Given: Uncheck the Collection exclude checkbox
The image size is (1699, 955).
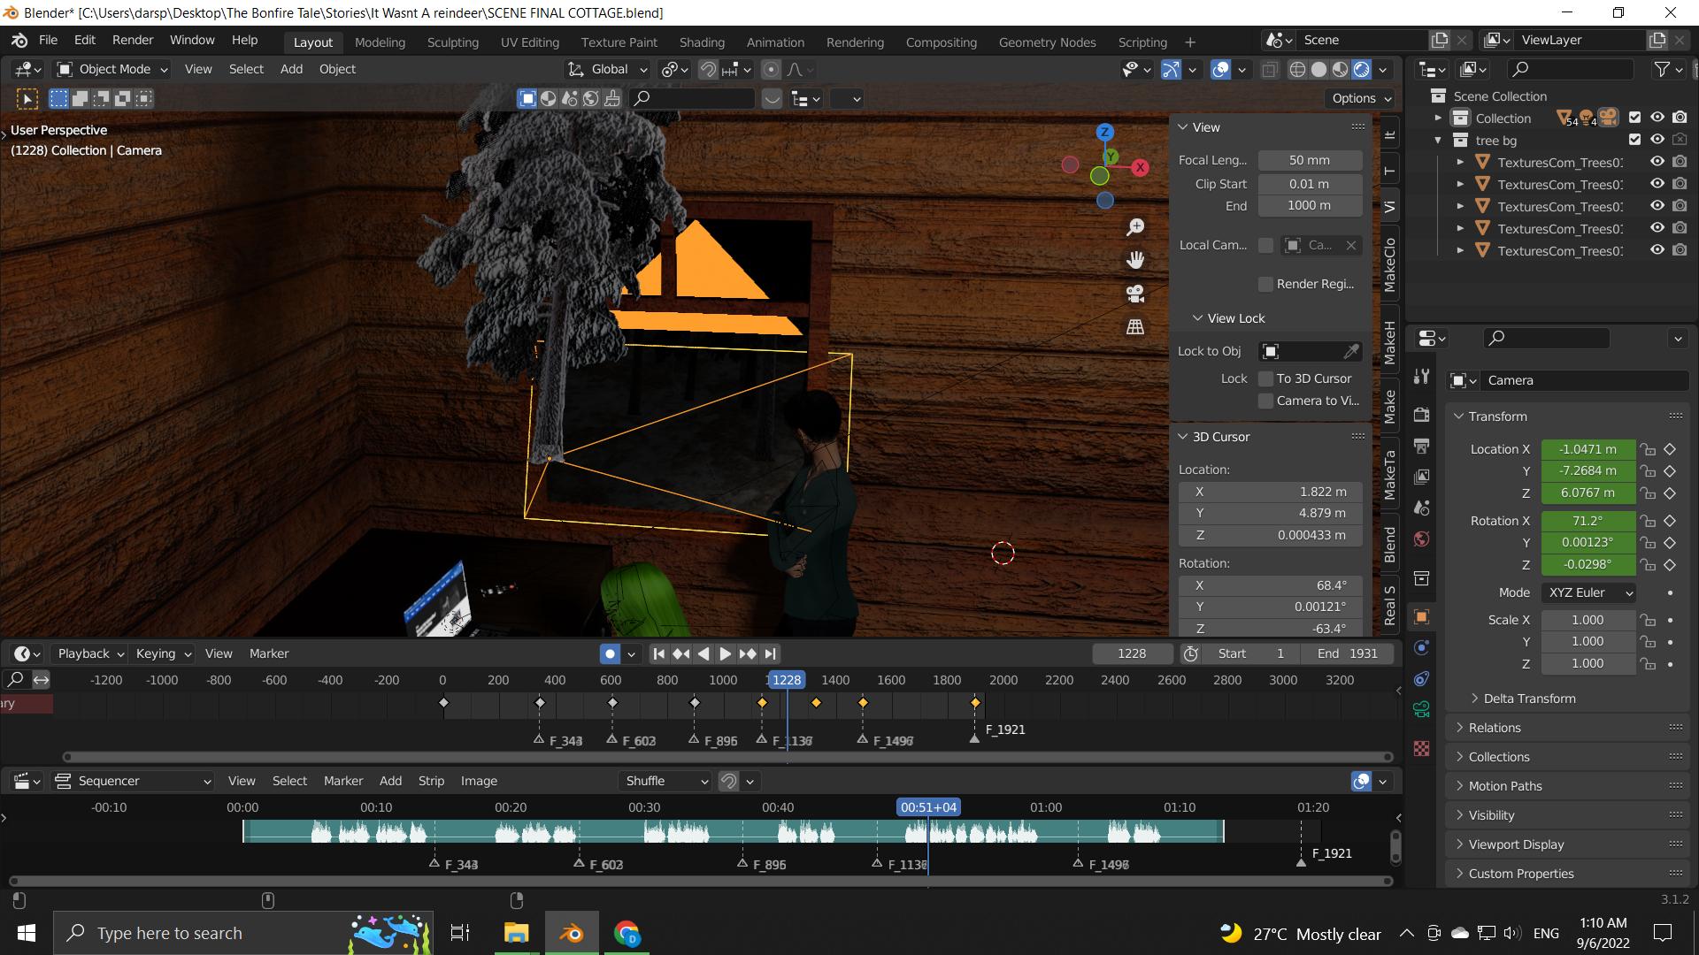Looking at the screenshot, I should click(x=1634, y=118).
